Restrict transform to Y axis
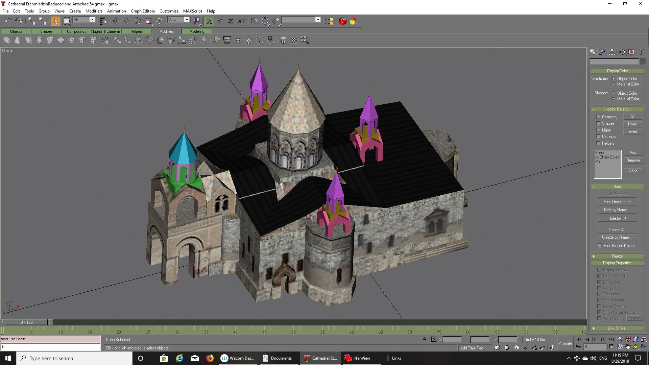The height and width of the screenshot is (365, 649). coord(220,21)
